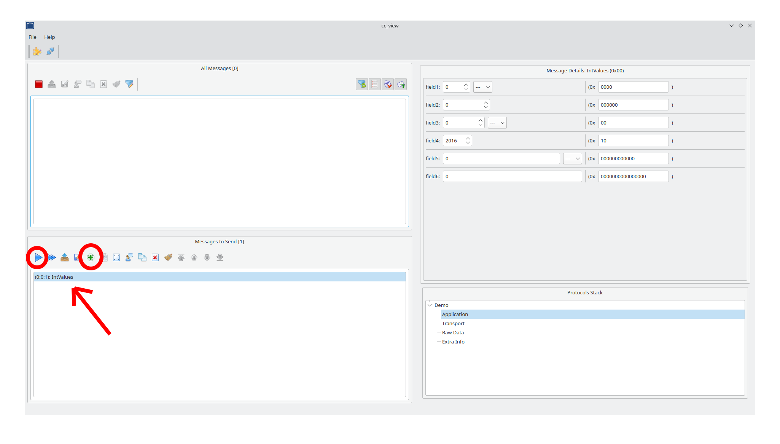Clear send list with the broom icon
780x444 pixels.
[x=168, y=258]
